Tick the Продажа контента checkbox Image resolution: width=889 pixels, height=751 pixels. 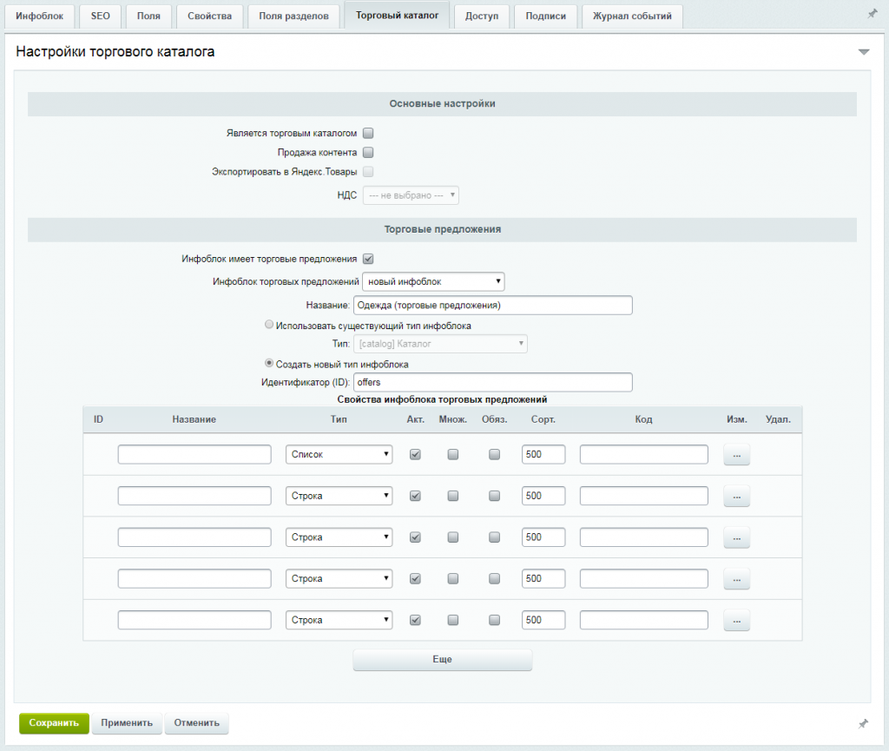(x=368, y=153)
